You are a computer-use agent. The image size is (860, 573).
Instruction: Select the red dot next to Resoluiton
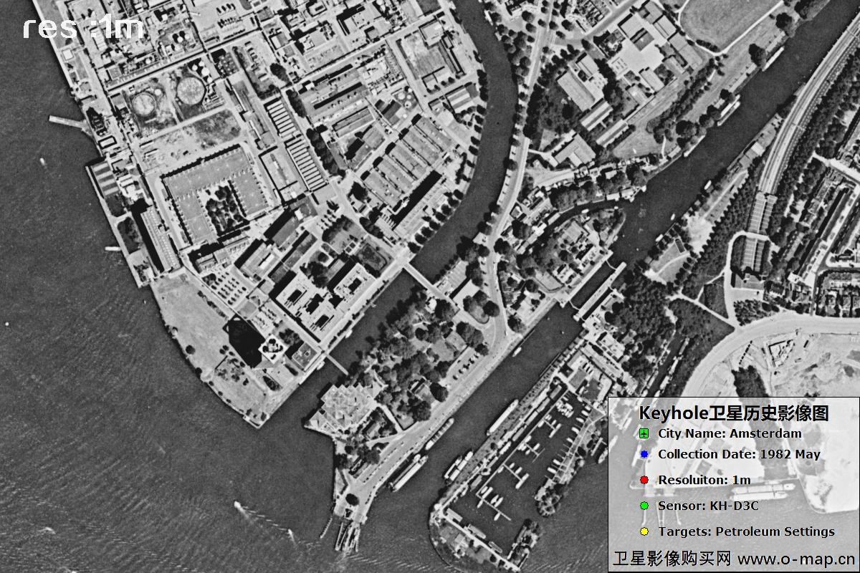644,480
